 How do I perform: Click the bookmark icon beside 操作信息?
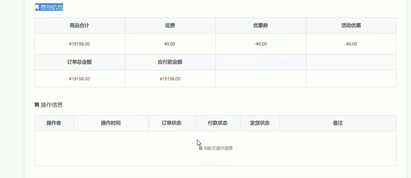(37, 105)
